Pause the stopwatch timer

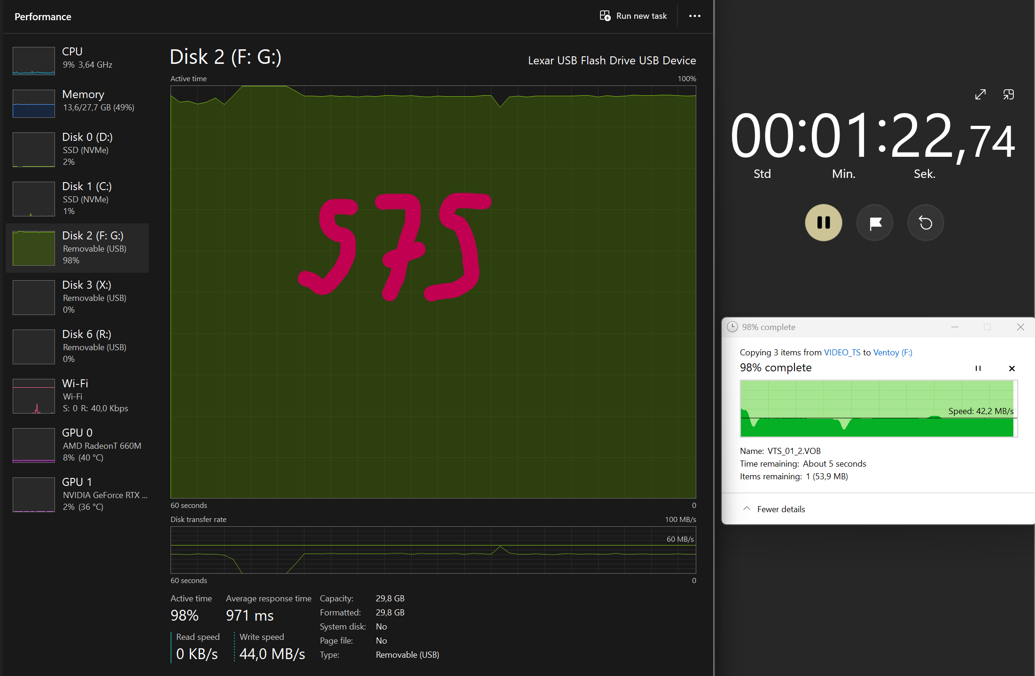823,223
